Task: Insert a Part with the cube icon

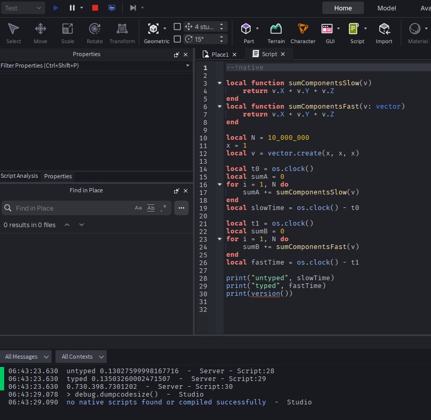Action: pos(246,29)
